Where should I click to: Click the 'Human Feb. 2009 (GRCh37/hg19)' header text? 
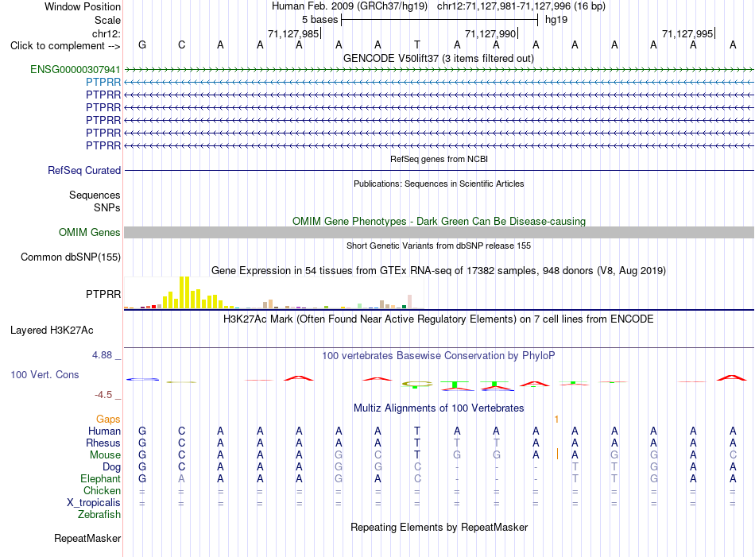pyautogui.click(x=350, y=6)
